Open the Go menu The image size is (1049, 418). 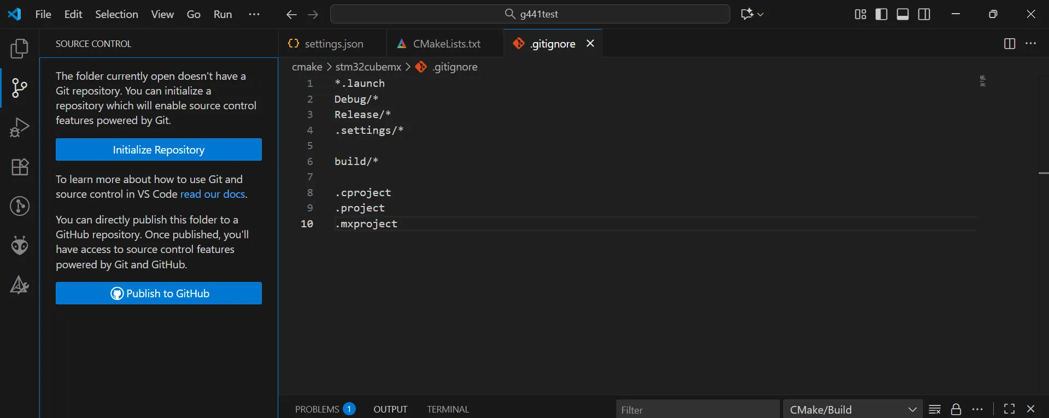point(194,14)
